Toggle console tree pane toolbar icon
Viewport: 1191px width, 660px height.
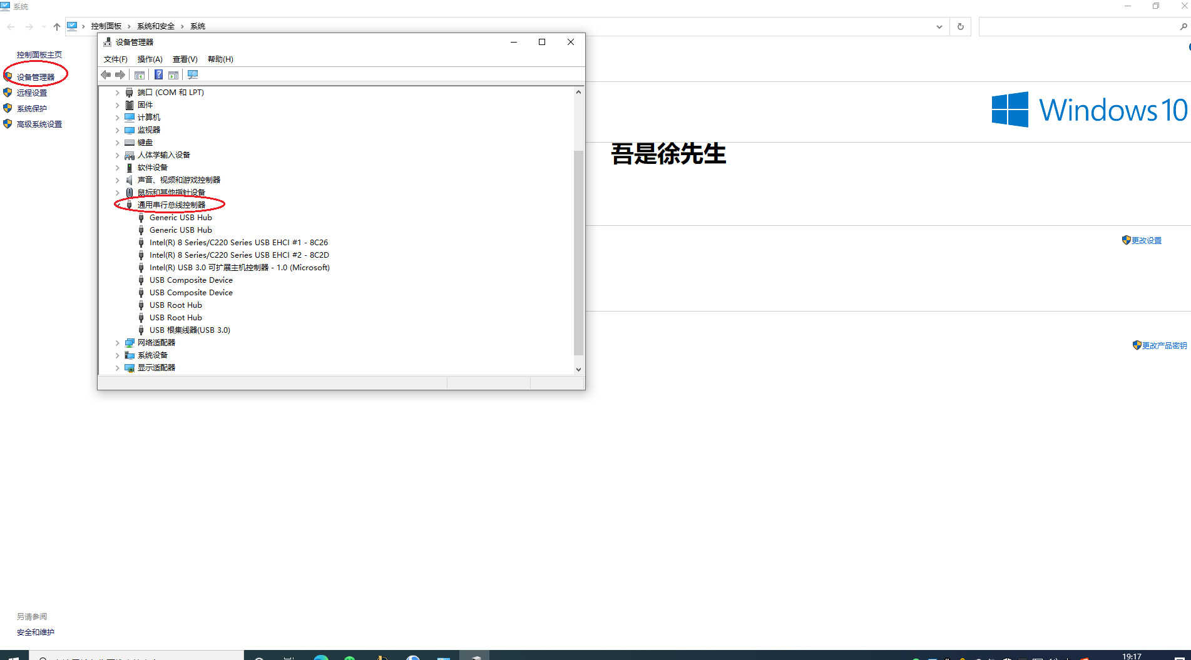pos(140,75)
